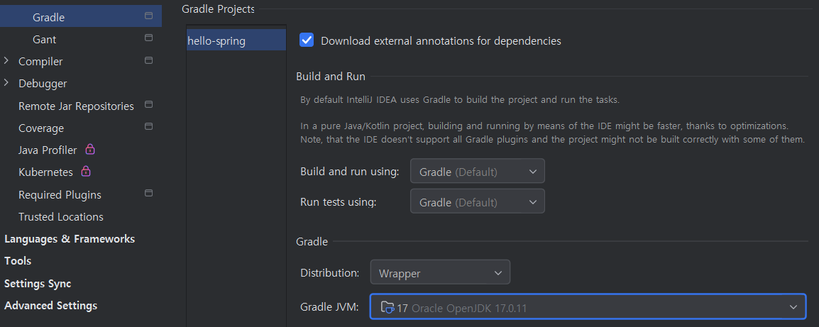Expand the Debugger settings node

pyautogui.click(x=6, y=83)
